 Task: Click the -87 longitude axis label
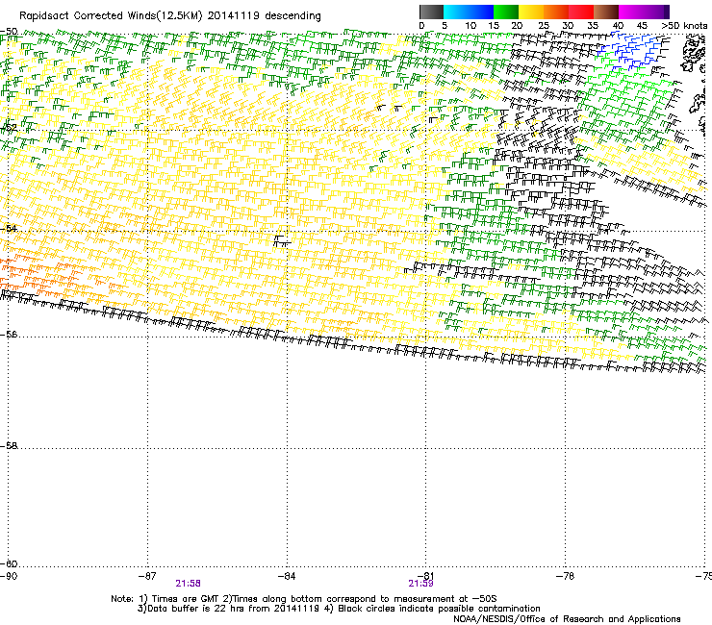[x=147, y=576]
